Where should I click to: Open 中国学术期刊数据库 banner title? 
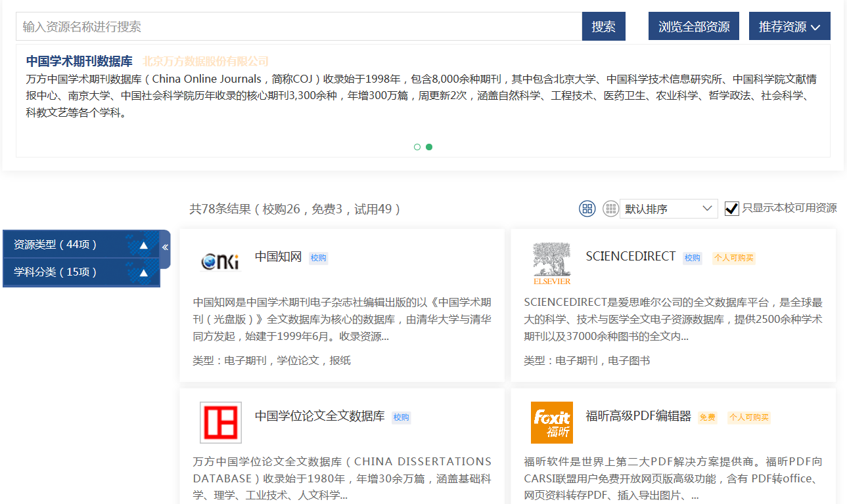coord(80,61)
